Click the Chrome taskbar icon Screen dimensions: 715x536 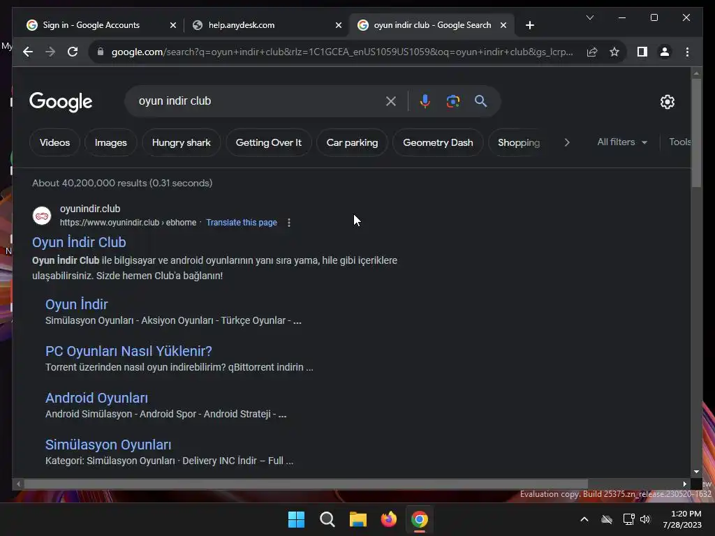(420, 519)
